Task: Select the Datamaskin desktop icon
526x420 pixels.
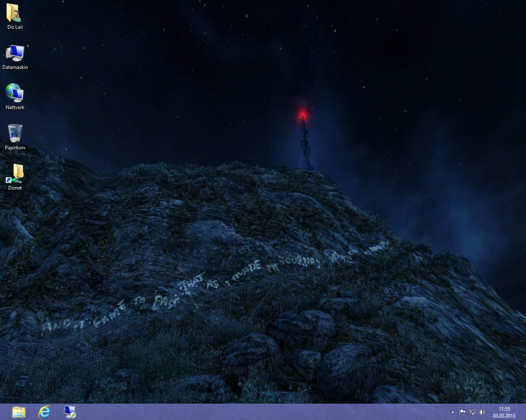Action: pos(14,53)
